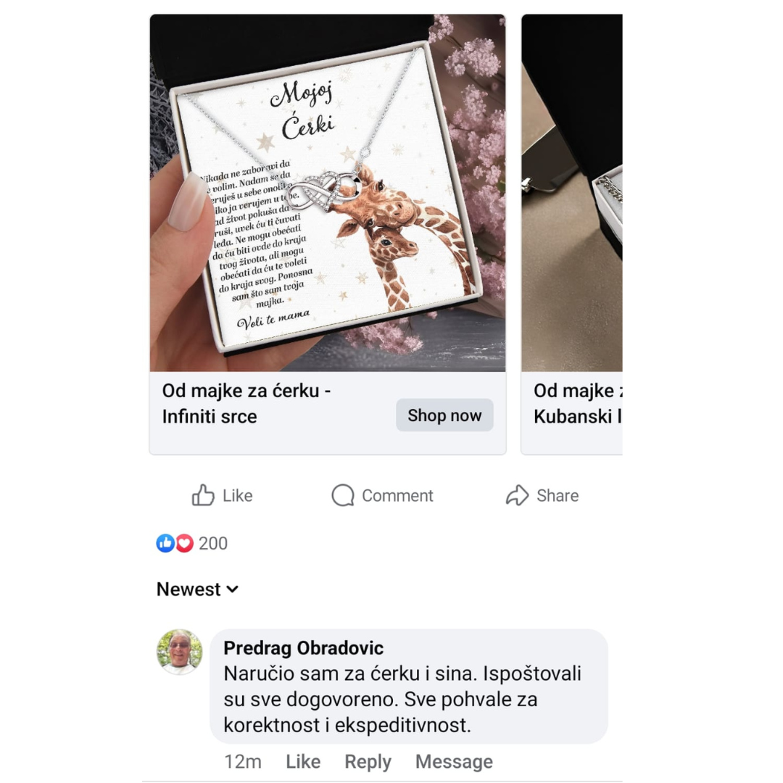Like Predrag Obradovic's comment
Viewport: 783px width, 783px height.
click(x=303, y=761)
